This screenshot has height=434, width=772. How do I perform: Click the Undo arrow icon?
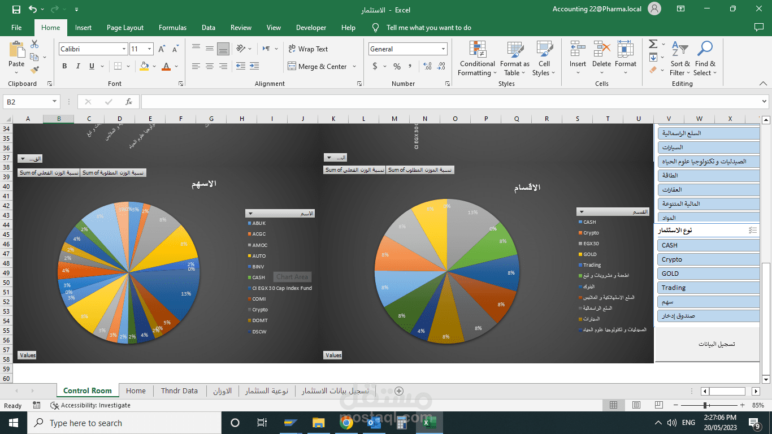point(33,10)
